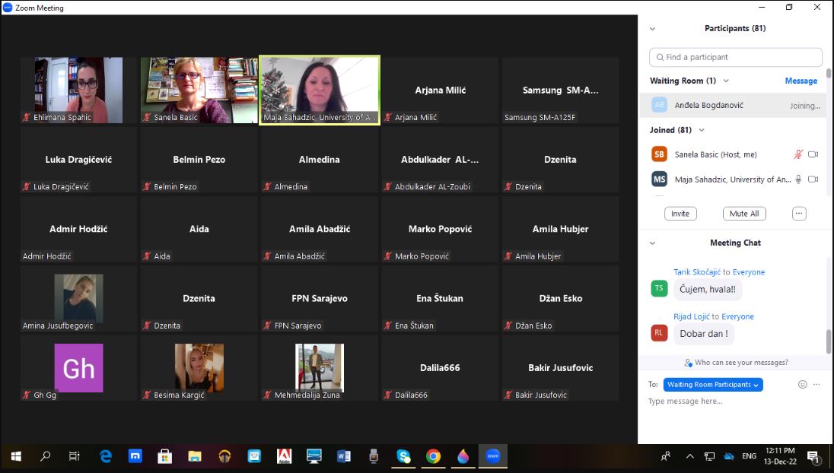This screenshot has width=834, height=473.
Task: Open Microsoft Word from the taskbar
Action: (x=343, y=456)
